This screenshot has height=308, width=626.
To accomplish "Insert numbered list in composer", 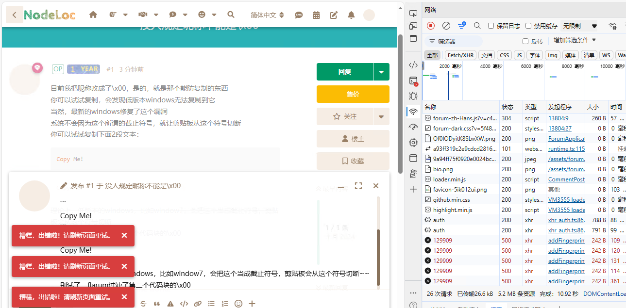I will point(225,304).
